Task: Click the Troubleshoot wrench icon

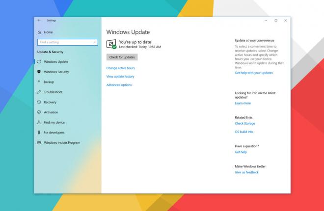Action: point(39,92)
